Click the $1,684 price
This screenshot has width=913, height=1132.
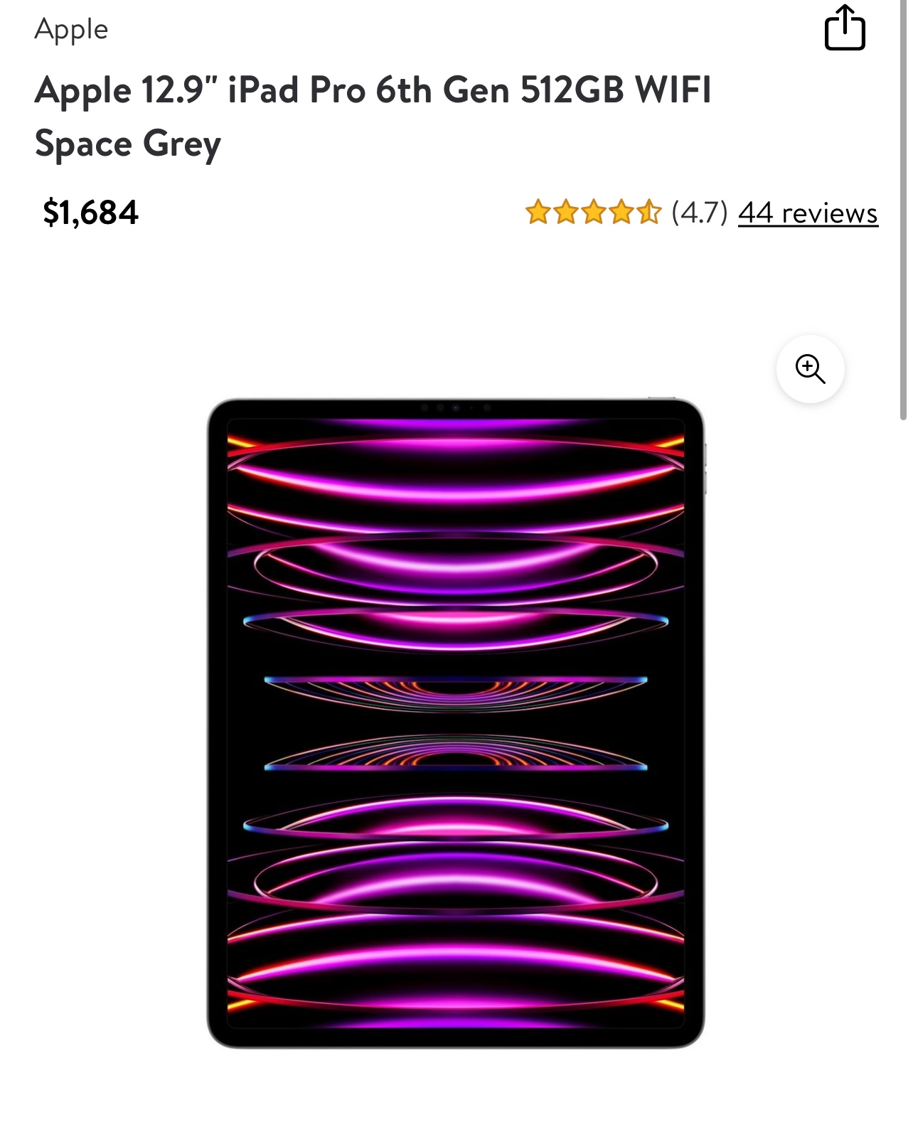click(90, 213)
